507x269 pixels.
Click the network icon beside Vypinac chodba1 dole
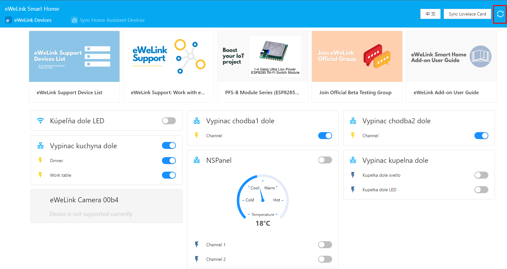[x=197, y=121]
